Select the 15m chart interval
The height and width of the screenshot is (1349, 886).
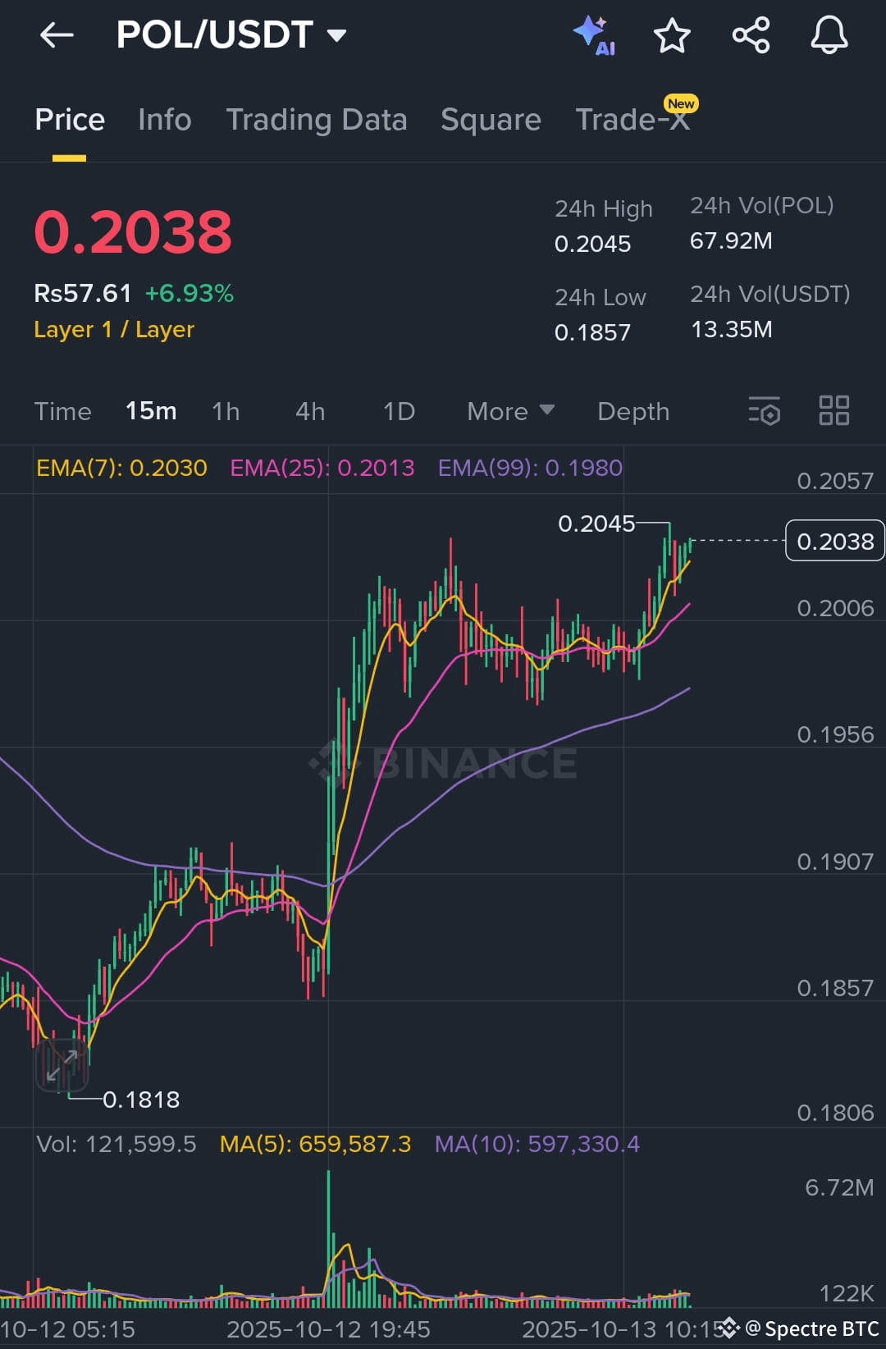pyautogui.click(x=151, y=411)
